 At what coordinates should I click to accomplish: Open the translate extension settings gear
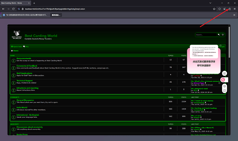[225, 86]
